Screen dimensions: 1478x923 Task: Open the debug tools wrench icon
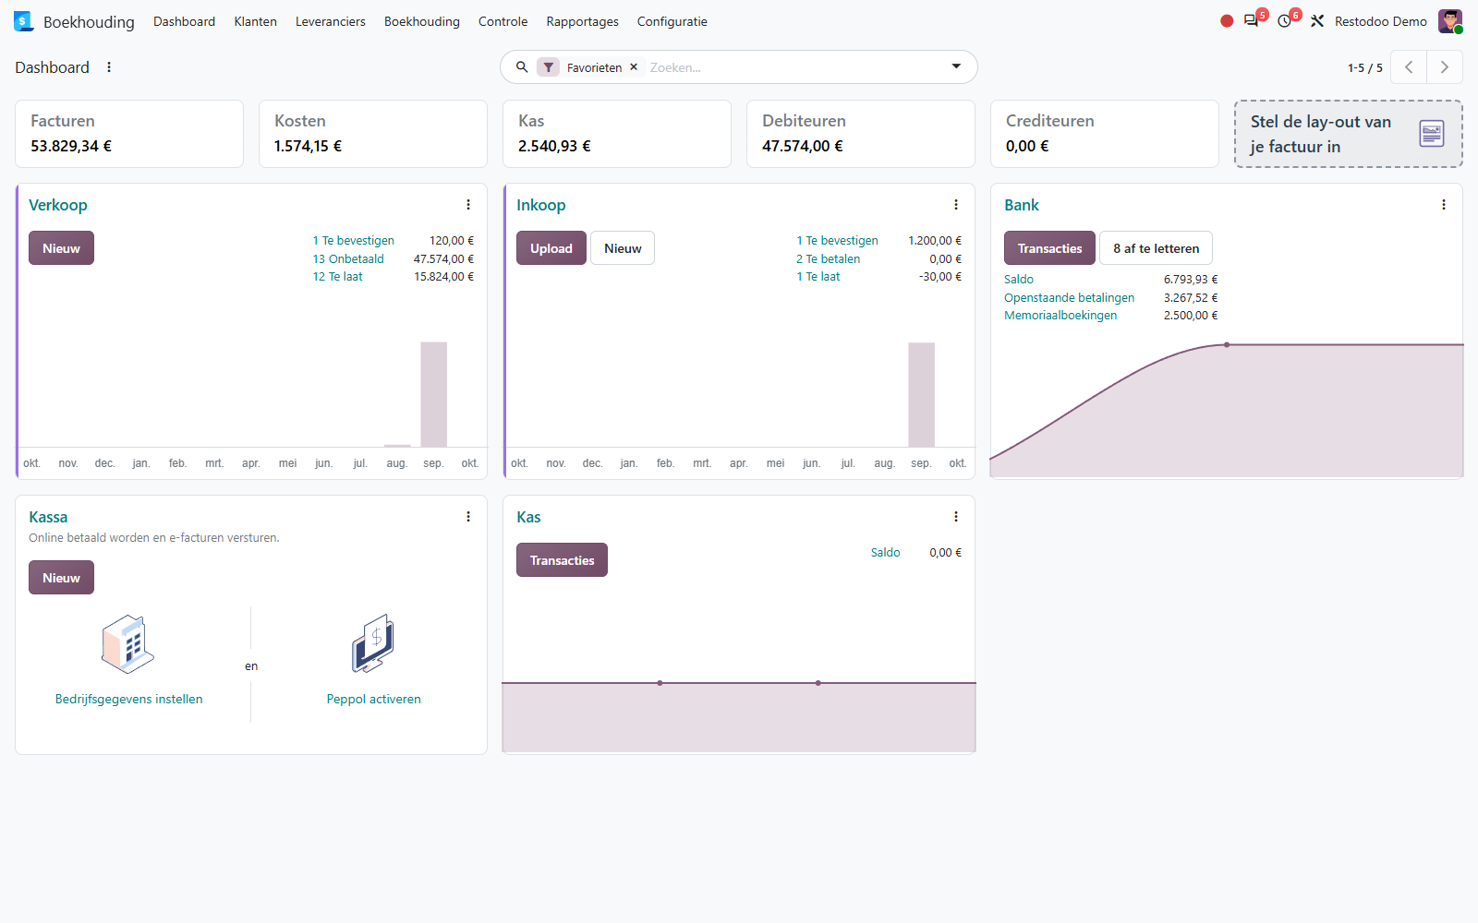click(1317, 21)
